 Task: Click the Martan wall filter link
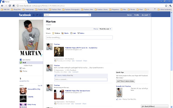pyautogui.click(x=96, y=29)
